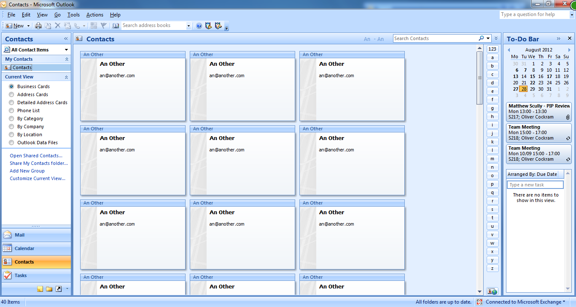Click the Add New Group link
This screenshot has width=576, height=307.
click(27, 171)
